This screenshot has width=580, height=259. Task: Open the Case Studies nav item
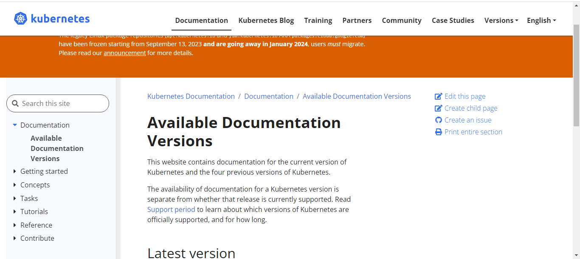point(453,20)
